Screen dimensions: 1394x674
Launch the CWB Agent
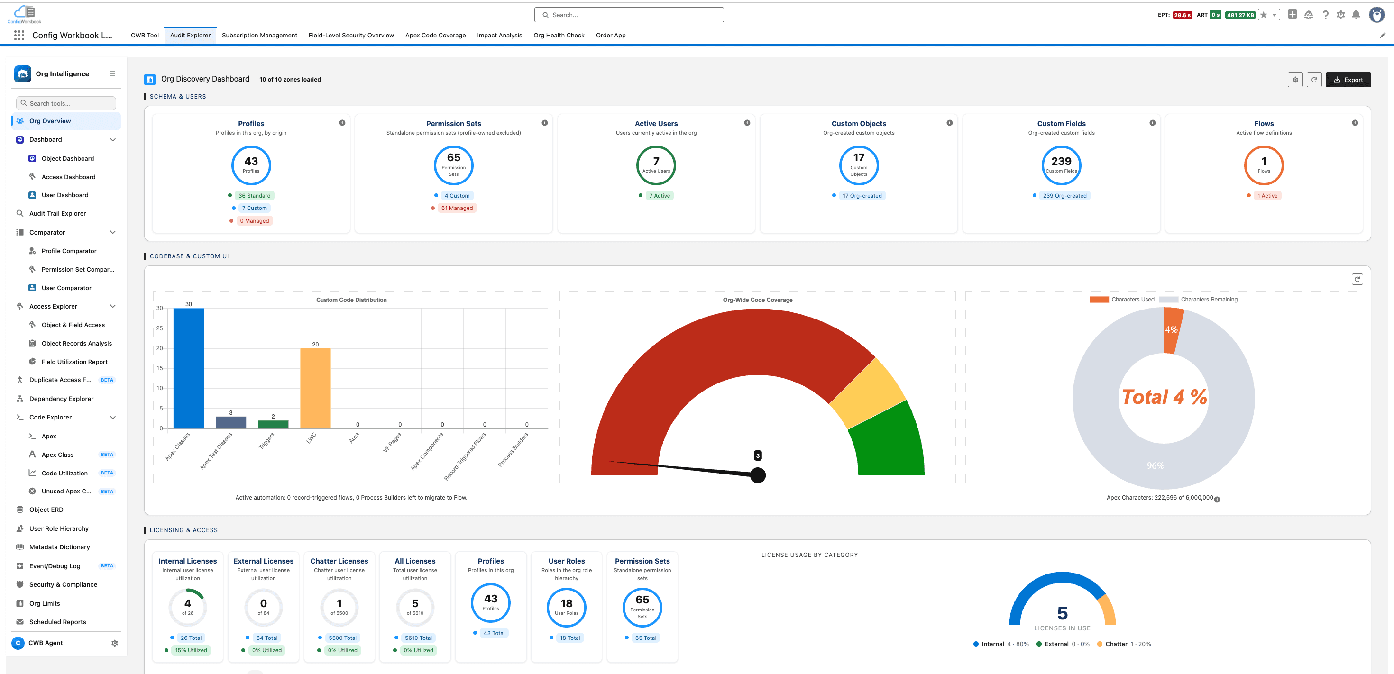(x=46, y=643)
